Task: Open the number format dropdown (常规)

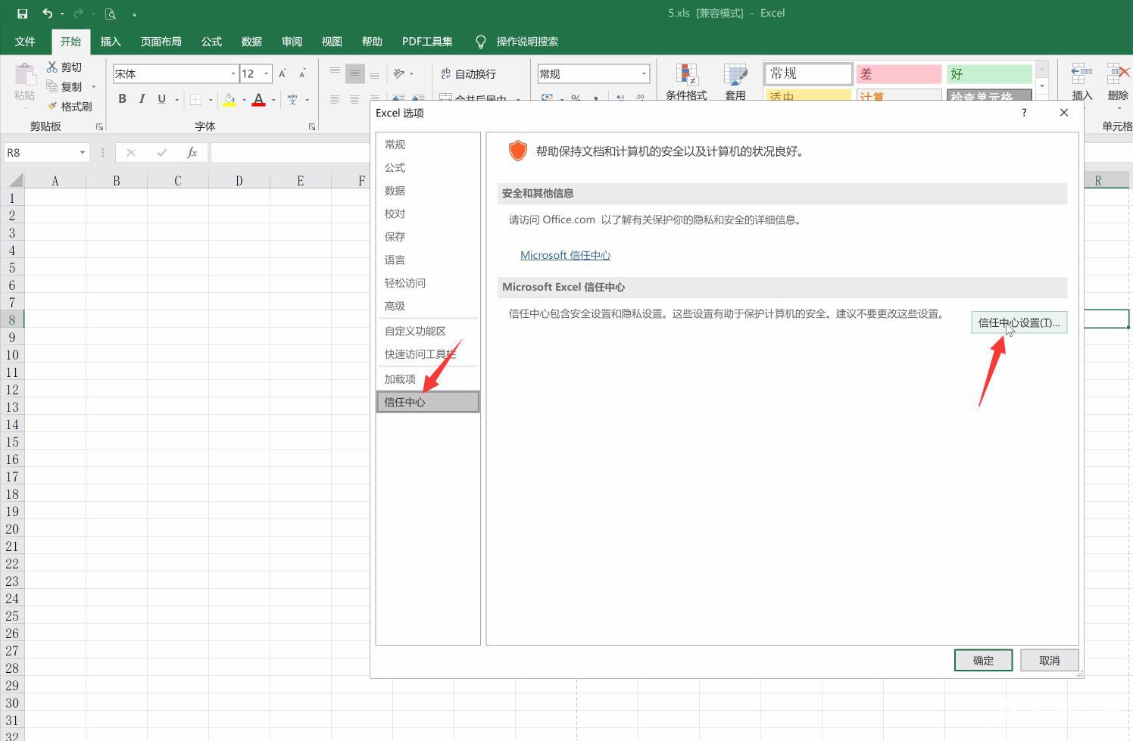Action: [x=644, y=73]
